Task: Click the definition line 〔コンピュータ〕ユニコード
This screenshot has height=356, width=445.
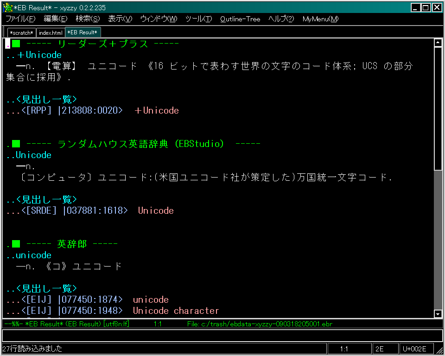Action: click(206, 178)
